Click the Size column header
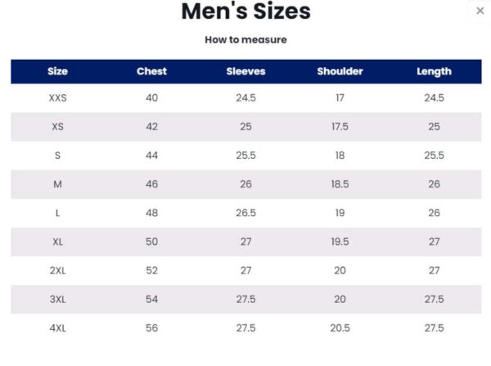This screenshot has height=366, width=491. [x=57, y=71]
